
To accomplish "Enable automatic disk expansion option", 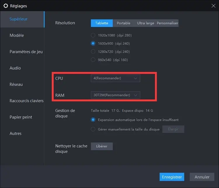I will click(93, 120).
